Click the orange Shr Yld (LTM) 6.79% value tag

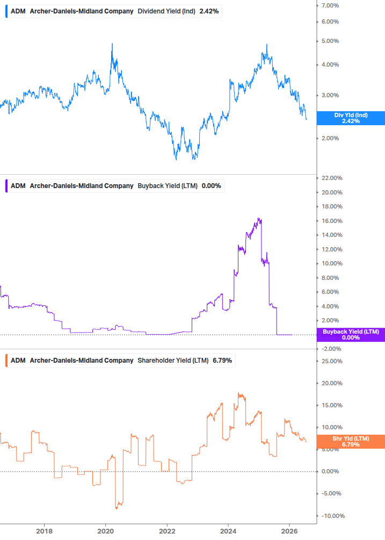(x=351, y=442)
